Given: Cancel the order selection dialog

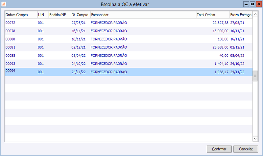Looking at the screenshot, I should click(x=246, y=149).
